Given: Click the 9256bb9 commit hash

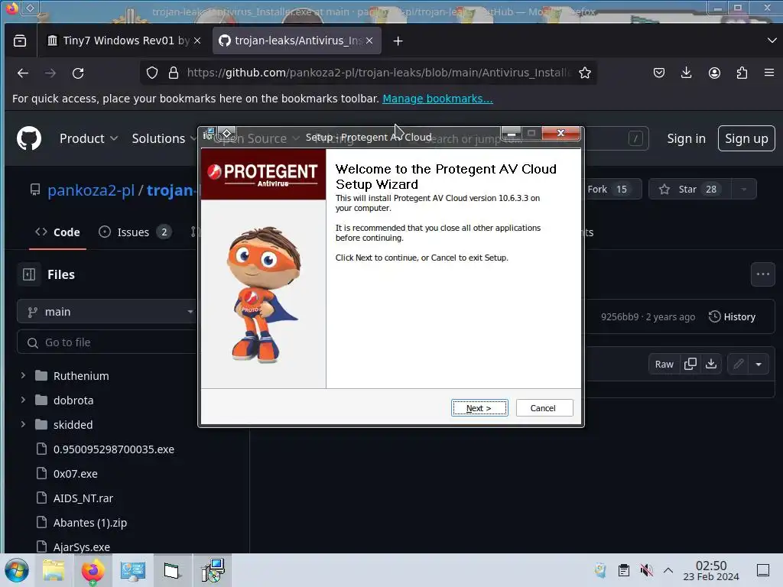Looking at the screenshot, I should [619, 316].
